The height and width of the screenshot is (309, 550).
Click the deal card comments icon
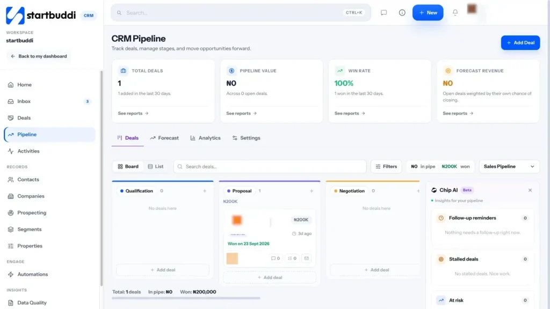pyautogui.click(x=276, y=259)
